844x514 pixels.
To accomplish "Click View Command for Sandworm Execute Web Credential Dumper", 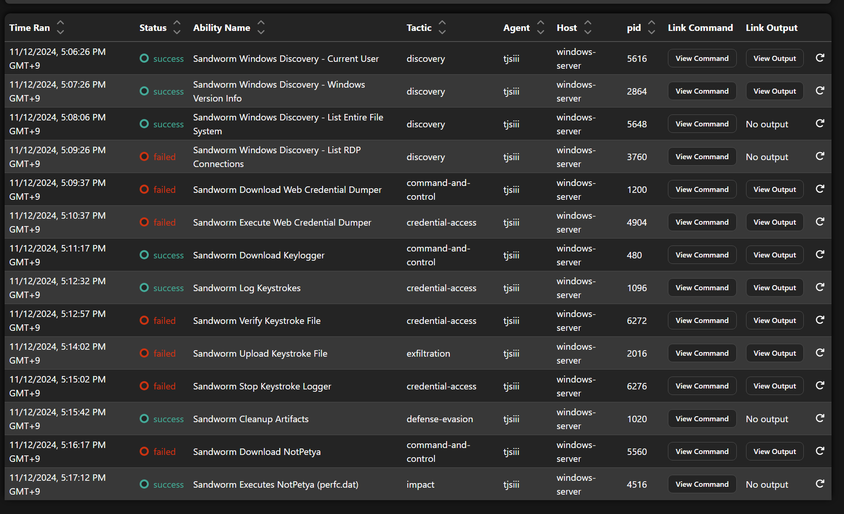I will [702, 221].
